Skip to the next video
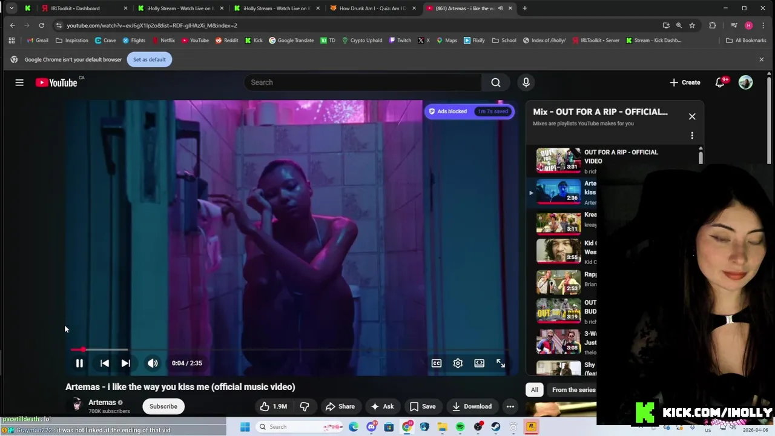Viewport: 775px width, 436px height. [125, 363]
